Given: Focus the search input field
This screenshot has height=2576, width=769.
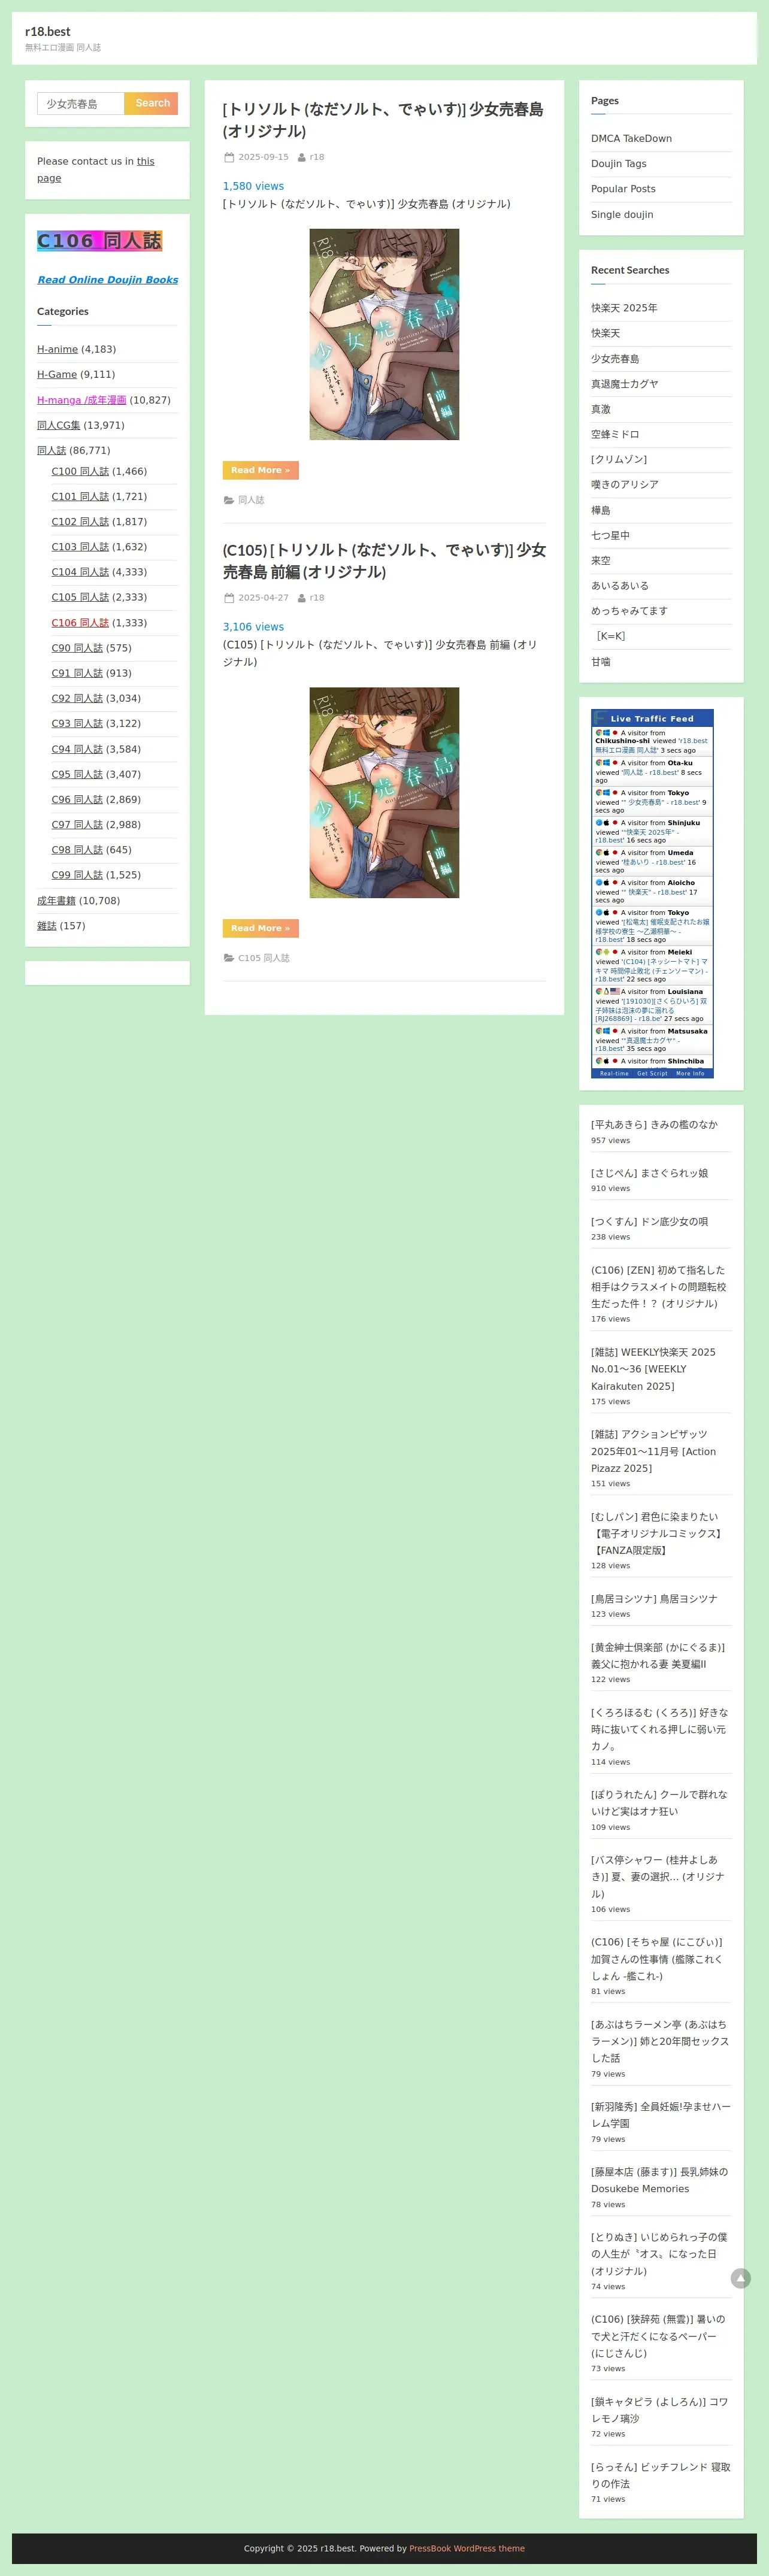Looking at the screenshot, I should [x=81, y=103].
